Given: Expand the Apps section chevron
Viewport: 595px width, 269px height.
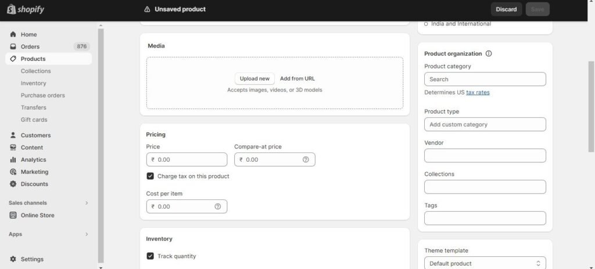Looking at the screenshot, I should pos(87,234).
